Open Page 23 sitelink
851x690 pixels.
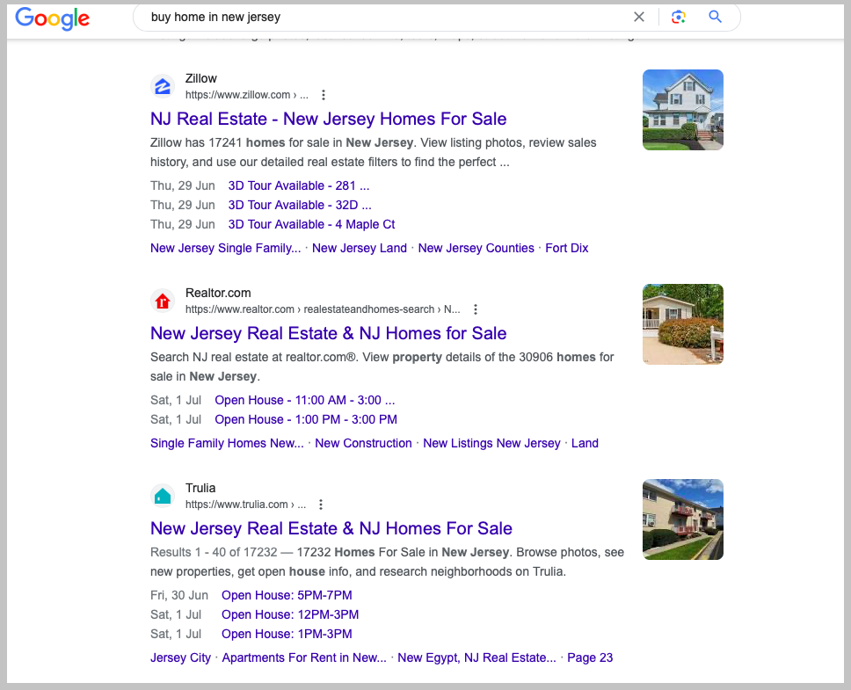(x=590, y=658)
